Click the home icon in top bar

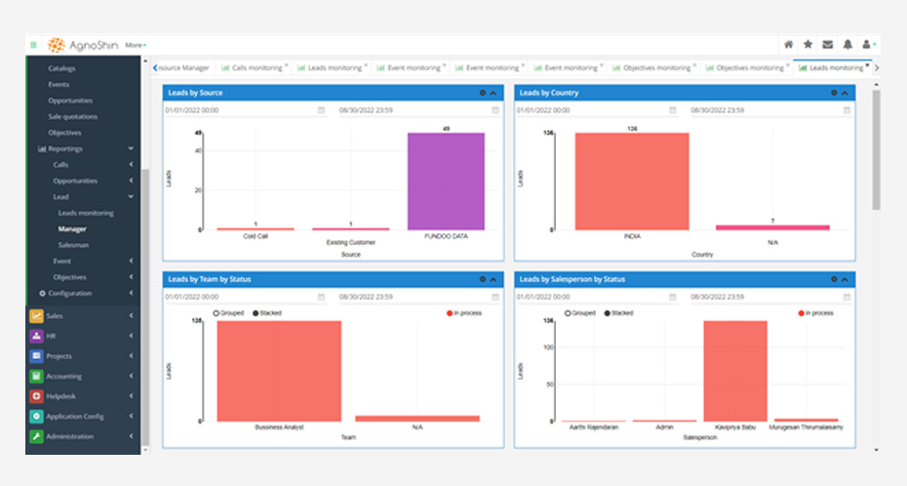point(788,45)
